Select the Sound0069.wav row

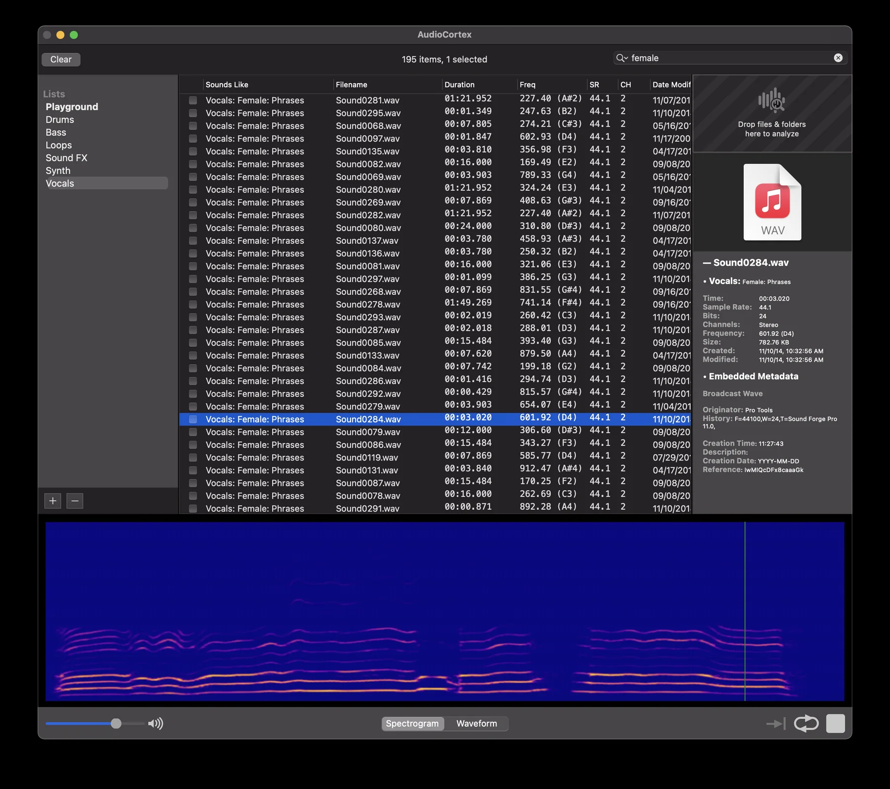pyautogui.click(x=435, y=177)
